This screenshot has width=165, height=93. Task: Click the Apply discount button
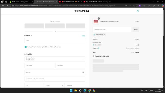[136, 29]
